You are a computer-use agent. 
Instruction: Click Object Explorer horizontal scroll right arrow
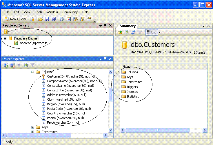click(105, 135)
